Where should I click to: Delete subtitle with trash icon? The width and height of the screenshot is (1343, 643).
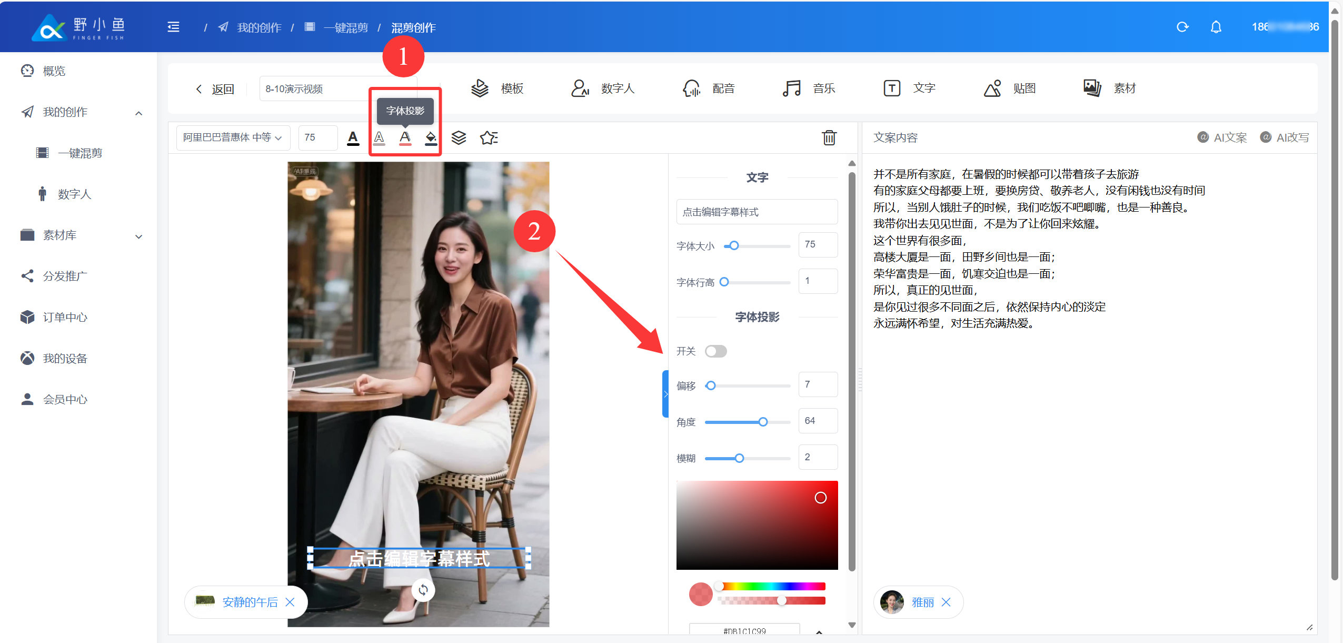click(x=829, y=138)
